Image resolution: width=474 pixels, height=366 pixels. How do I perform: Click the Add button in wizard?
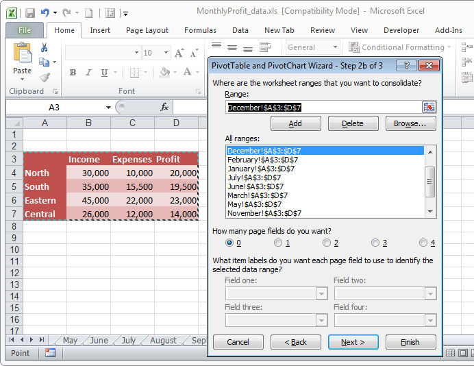(x=295, y=123)
